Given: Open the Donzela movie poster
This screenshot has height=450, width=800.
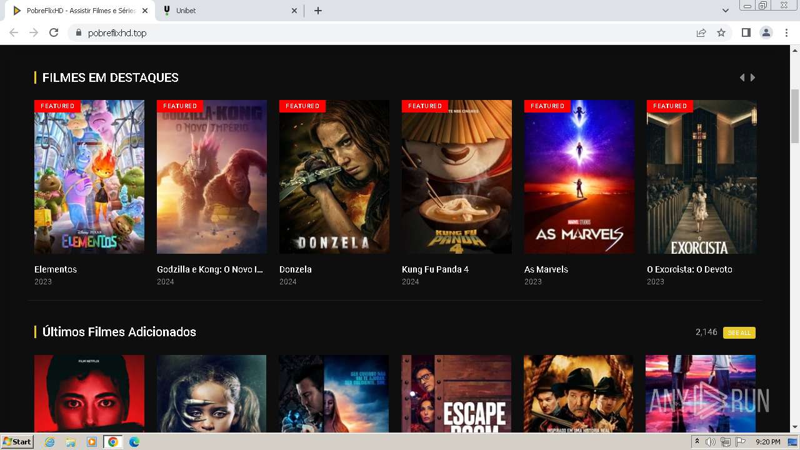Looking at the screenshot, I should click(334, 177).
